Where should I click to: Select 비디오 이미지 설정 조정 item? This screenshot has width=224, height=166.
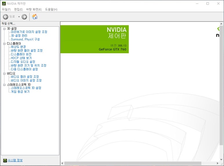coord(26,80)
